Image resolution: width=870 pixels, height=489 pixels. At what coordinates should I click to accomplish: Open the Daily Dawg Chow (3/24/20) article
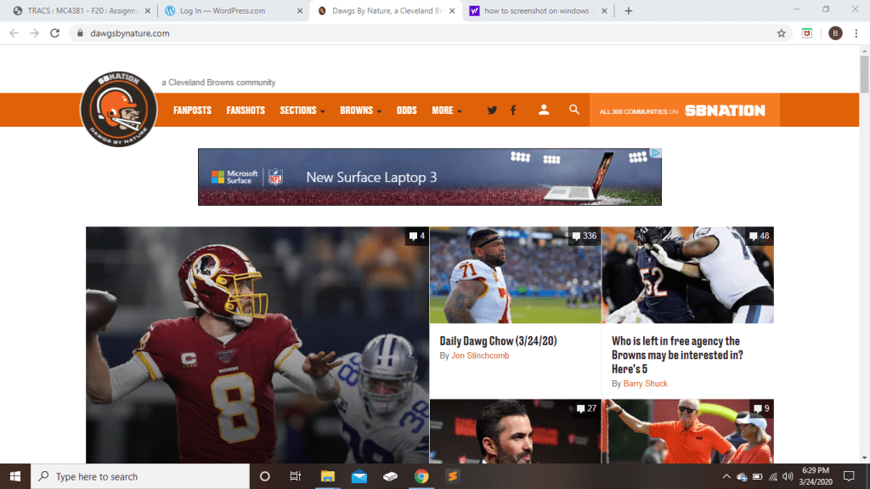pyautogui.click(x=498, y=341)
